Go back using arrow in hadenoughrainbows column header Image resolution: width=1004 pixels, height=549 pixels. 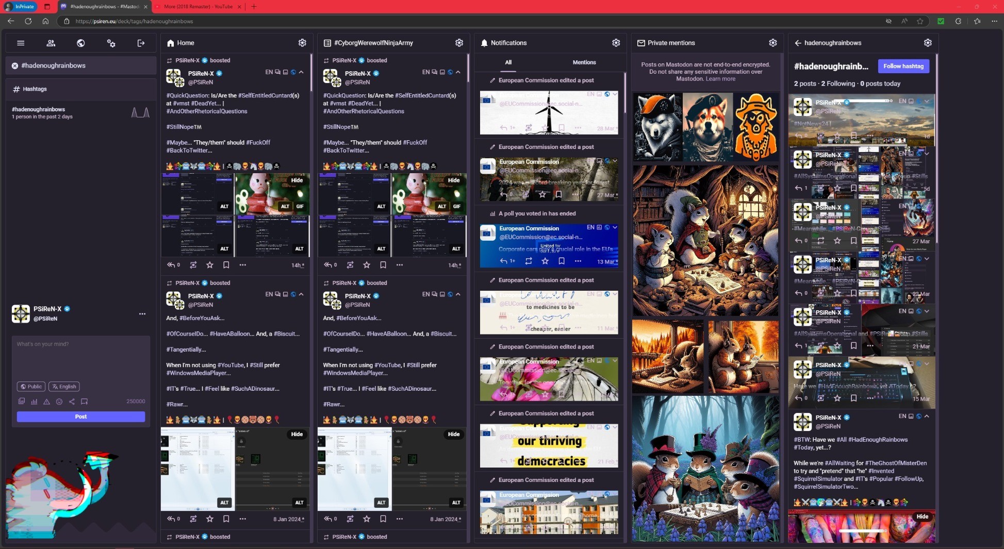point(798,43)
